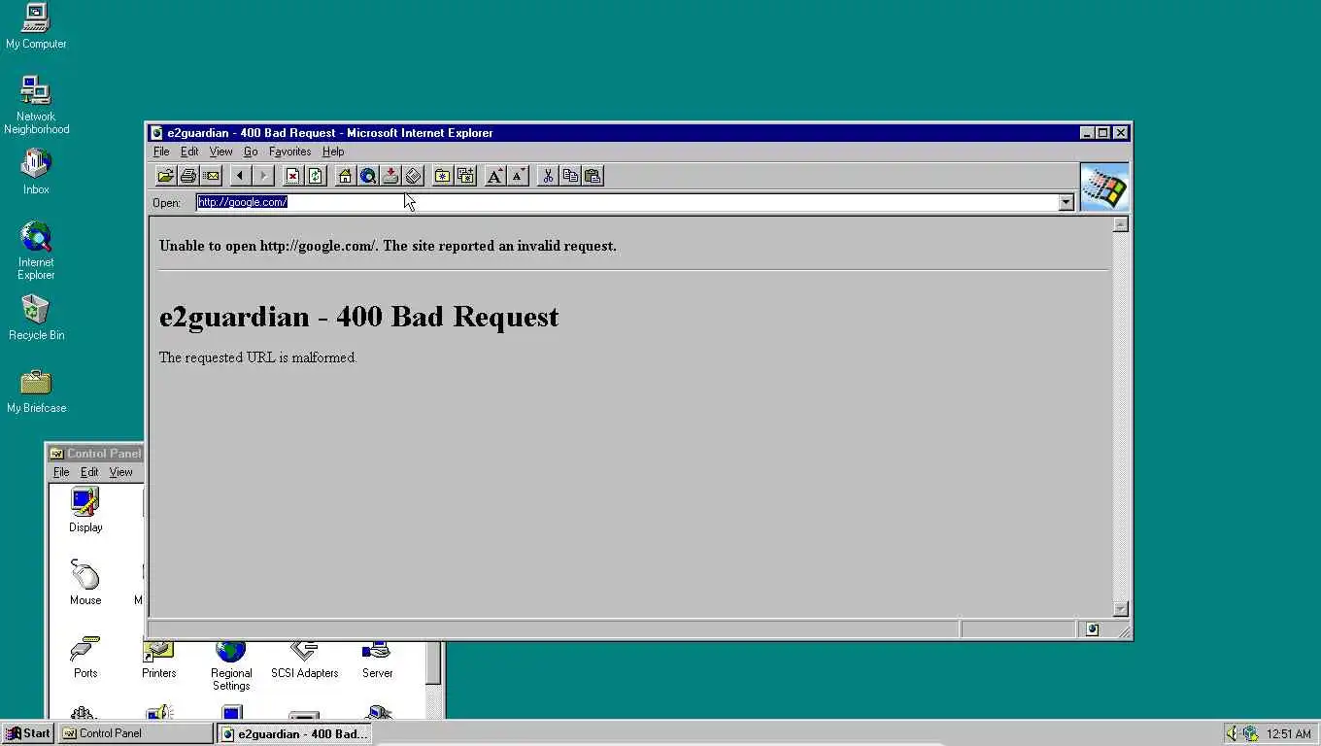This screenshot has width=1321, height=746.
Task: Click the browser scroll up arrow
Action: [1120, 224]
